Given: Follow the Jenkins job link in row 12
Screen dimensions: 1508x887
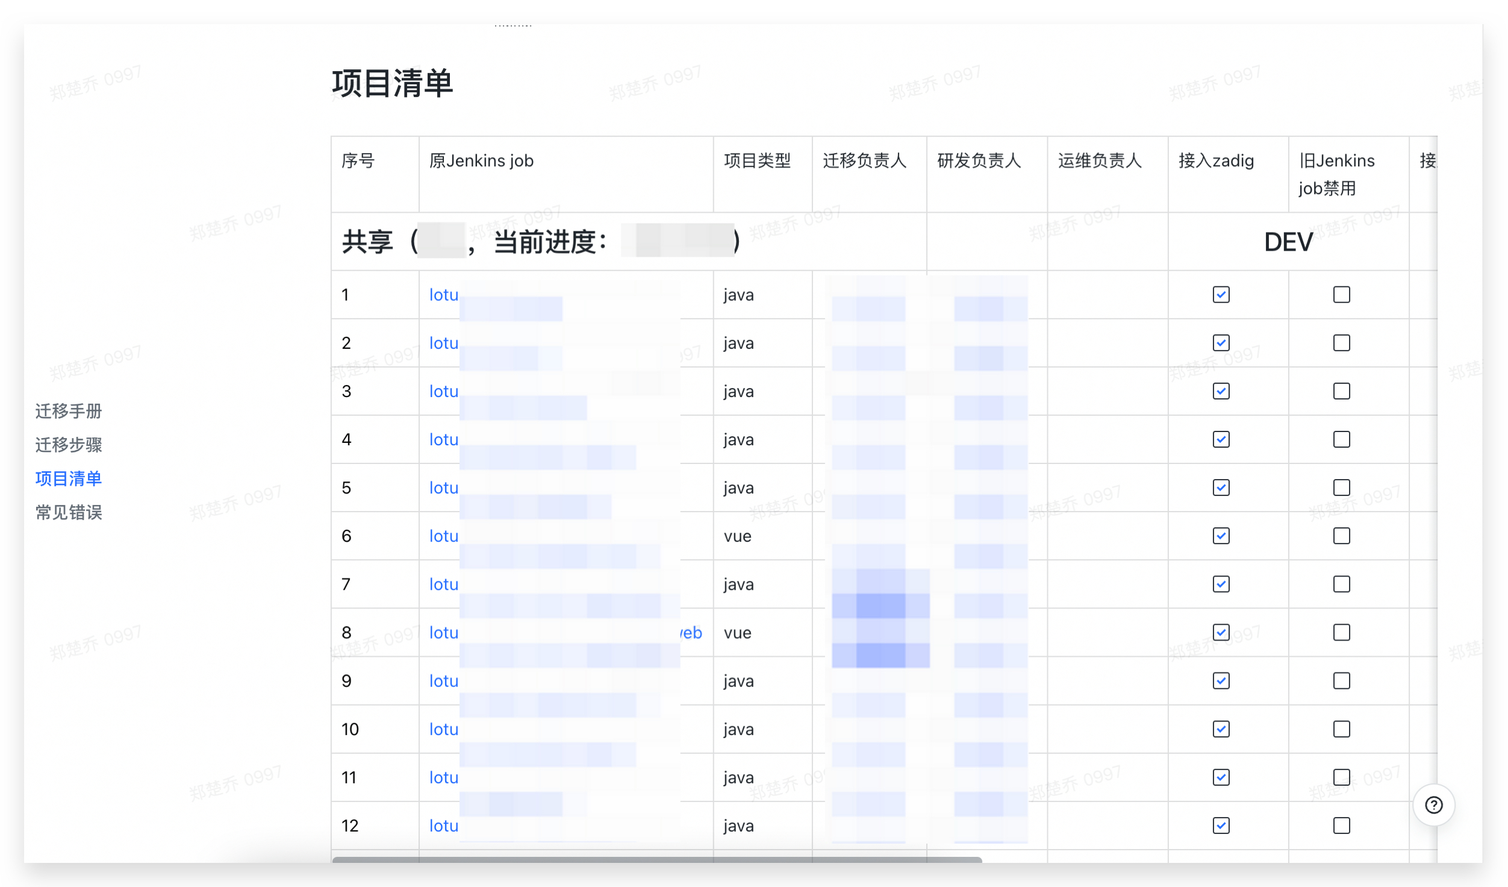Looking at the screenshot, I should point(444,825).
